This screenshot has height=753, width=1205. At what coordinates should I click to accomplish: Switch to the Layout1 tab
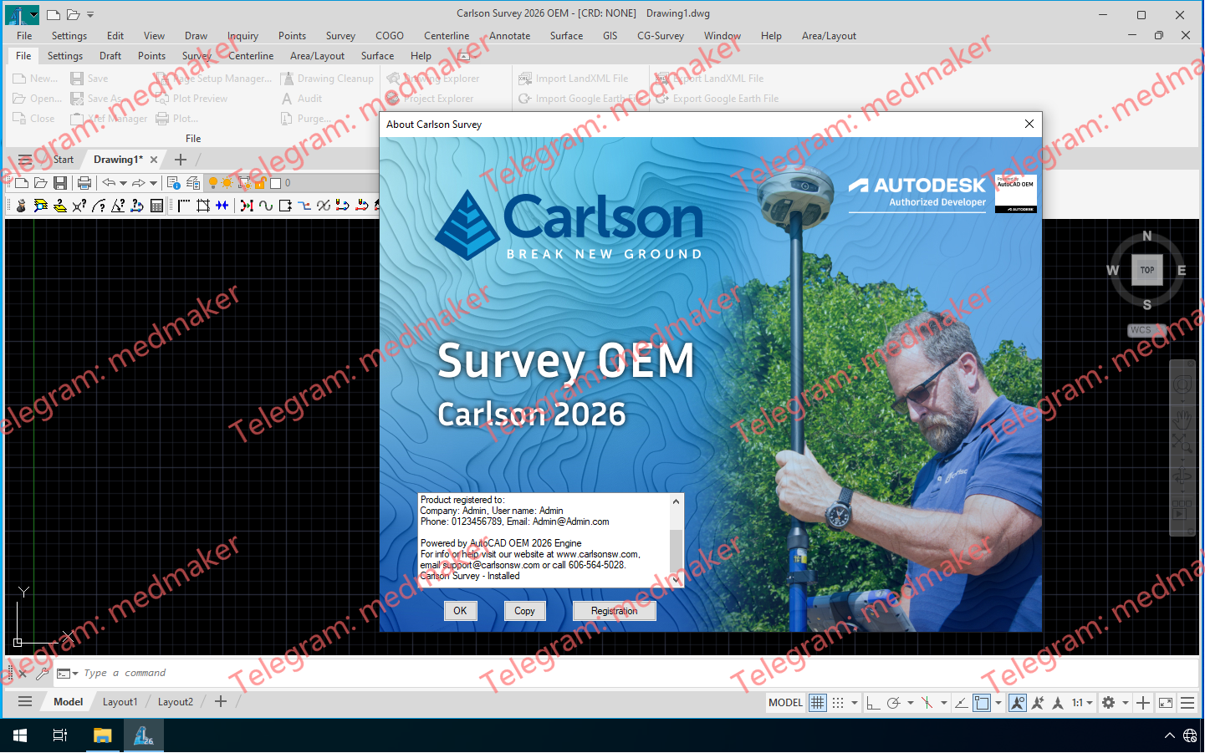(120, 702)
